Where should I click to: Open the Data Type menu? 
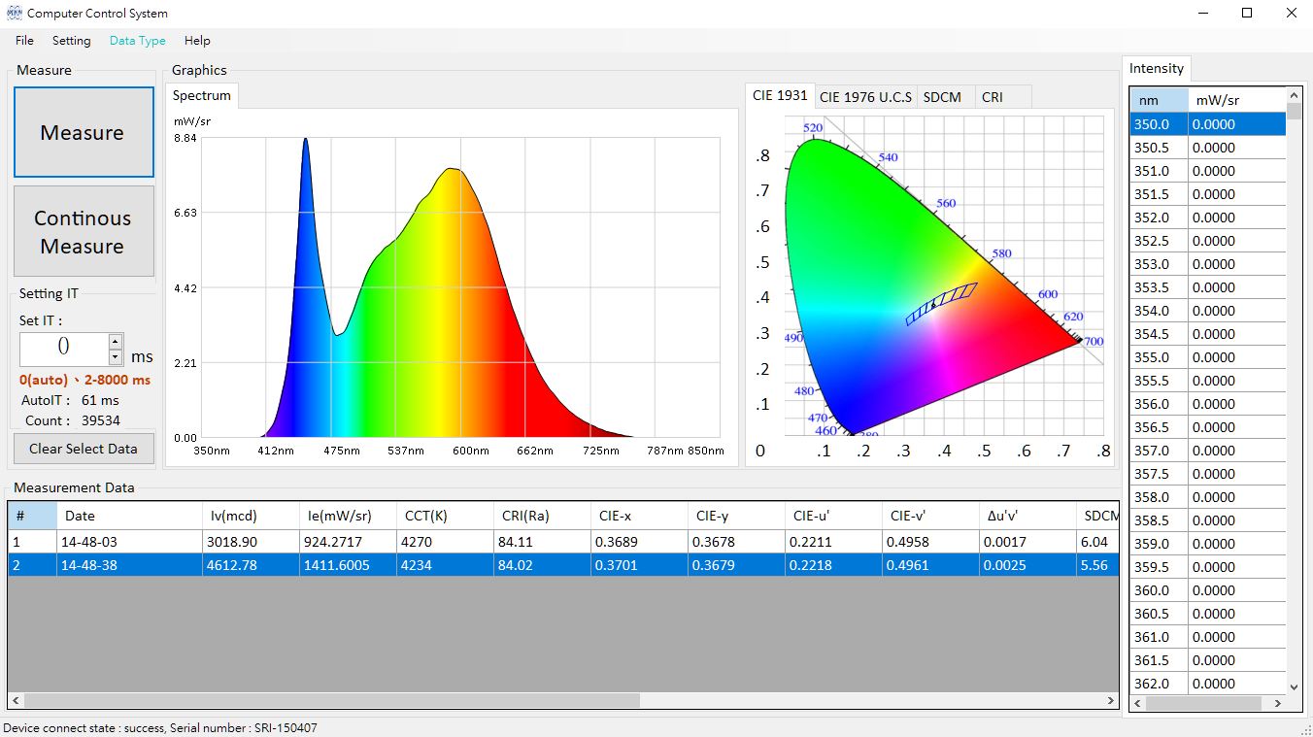click(x=137, y=41)
